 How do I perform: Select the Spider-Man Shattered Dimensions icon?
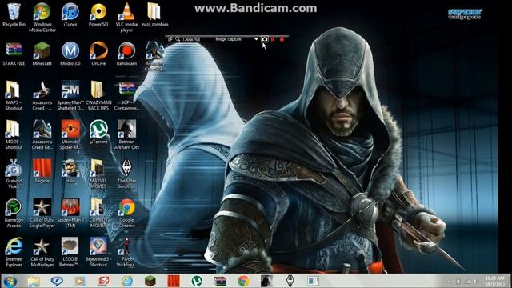coord(70,95)
